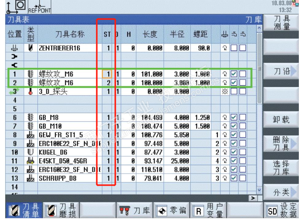Image resolution: width=303 pixels, height=220 pixels.
Task: Uncheck first coolant checkbox for KUGEL_D6
Action: (x=234, y=152)
